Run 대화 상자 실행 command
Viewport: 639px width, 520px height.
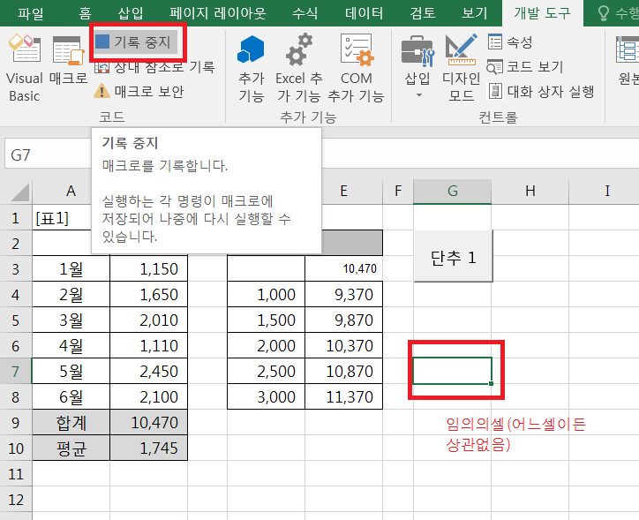(541, 91)
